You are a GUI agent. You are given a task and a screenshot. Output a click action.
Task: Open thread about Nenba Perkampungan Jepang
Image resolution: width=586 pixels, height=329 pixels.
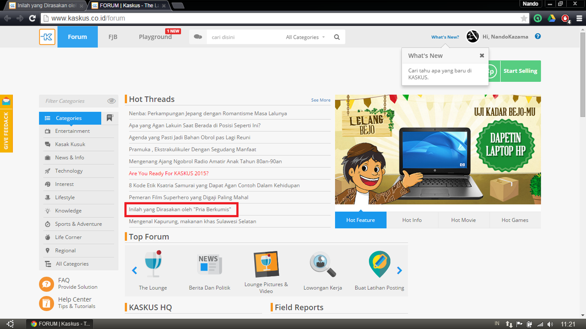208,113
